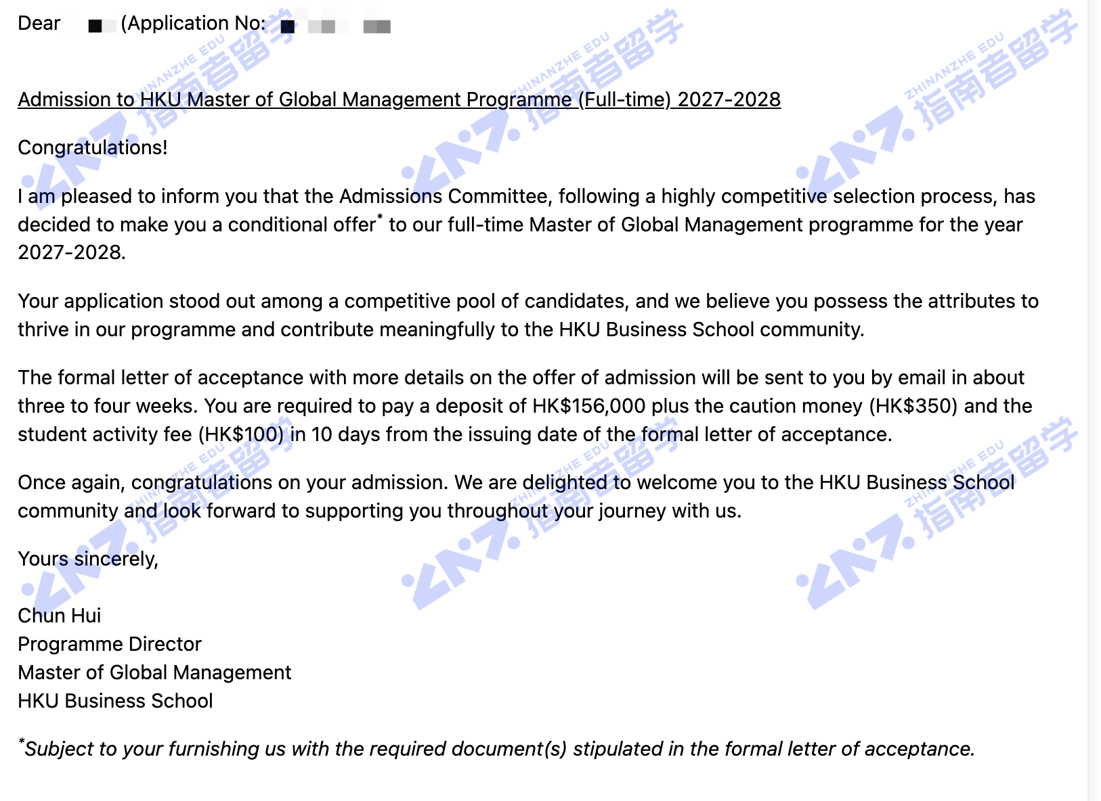Screen dimensions: 1101x801
Task: Click the underlined Admission to HKU Master heading
Action: [399, 99]
